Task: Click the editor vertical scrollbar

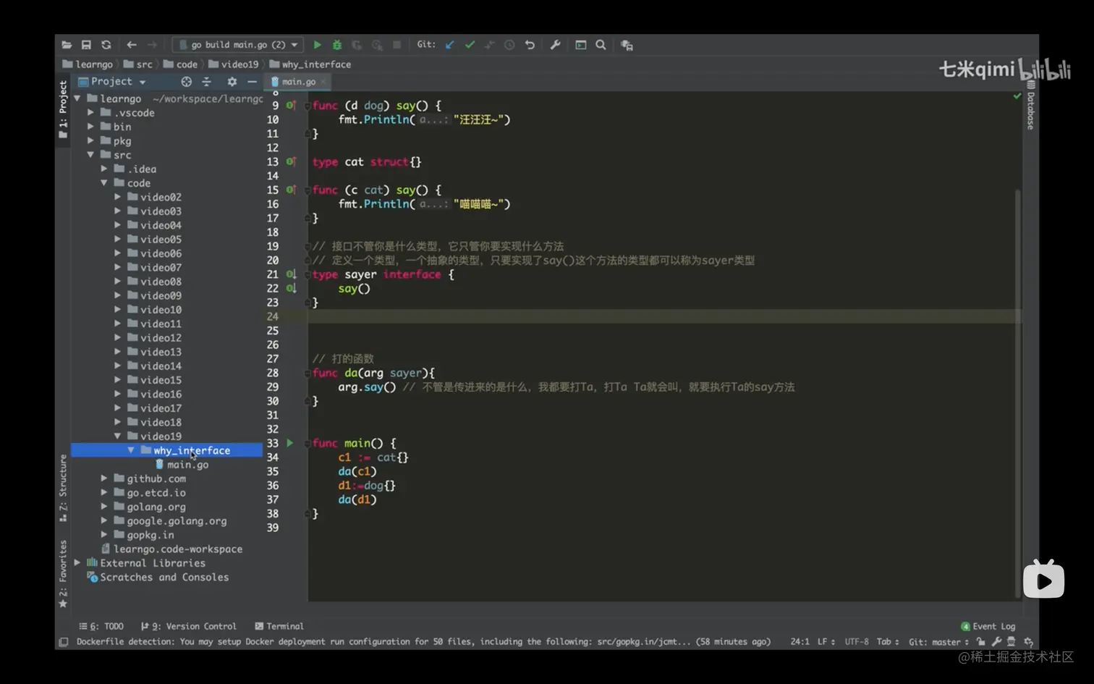Action: pos(1018,393)
